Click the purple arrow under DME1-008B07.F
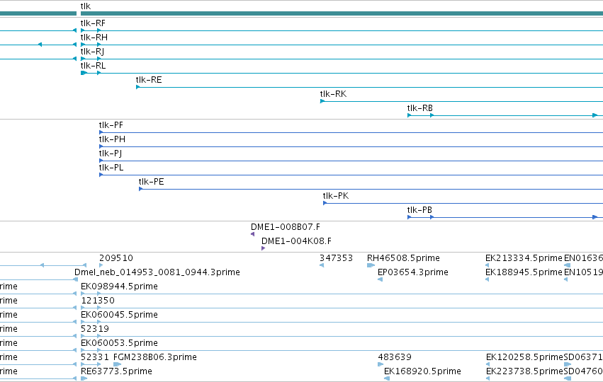This screenshot has width=603, height=382. point(253,234)
